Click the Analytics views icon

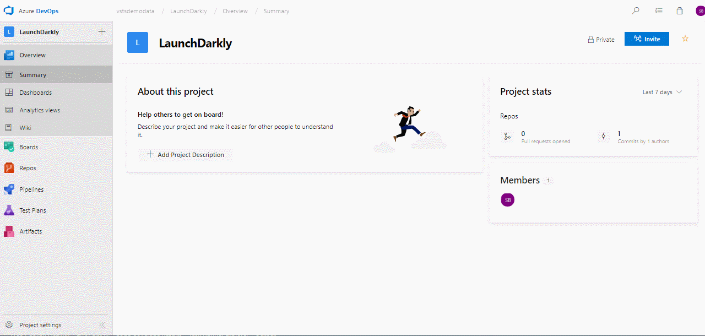coord(9,110)
